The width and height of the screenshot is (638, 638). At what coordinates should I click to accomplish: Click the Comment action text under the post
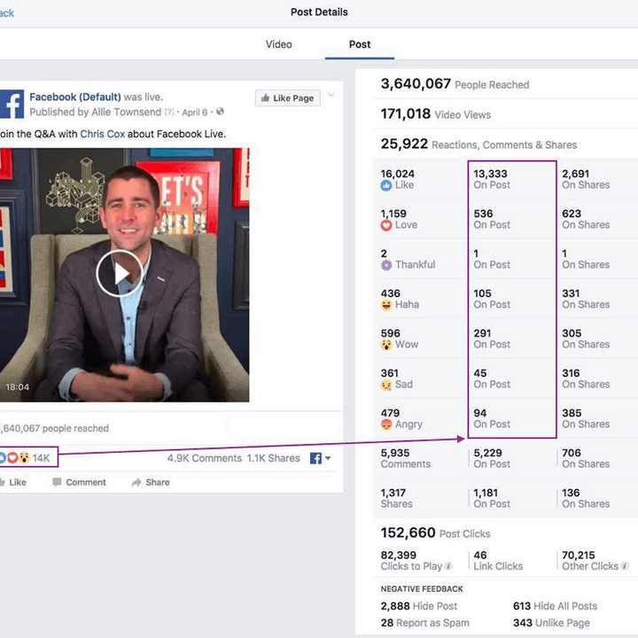pos(86,482)
